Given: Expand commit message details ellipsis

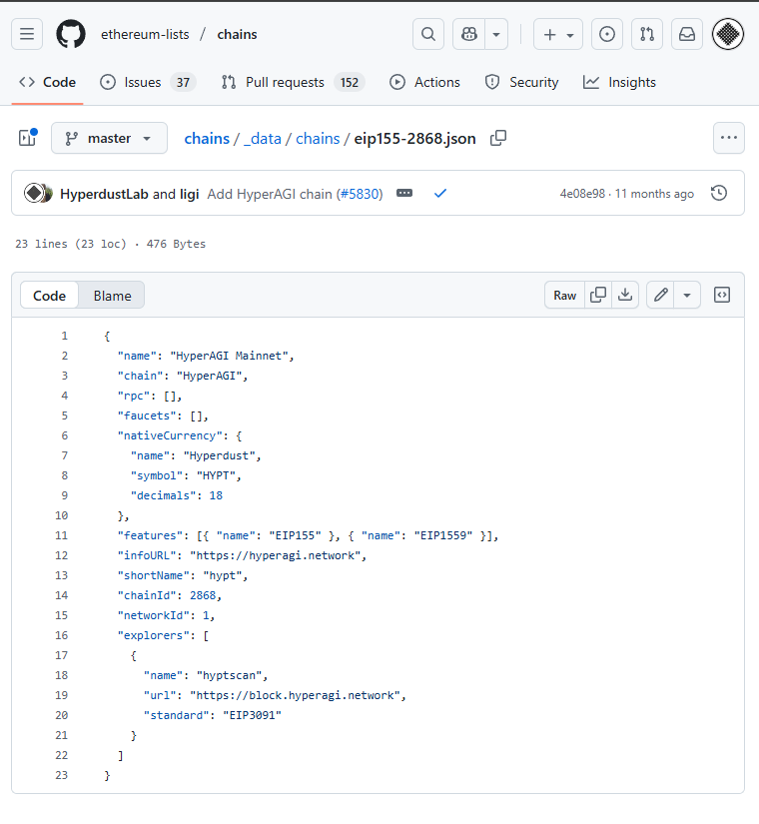Looking at the screenshot, I should pyautogui.click(x=404, y=194).
